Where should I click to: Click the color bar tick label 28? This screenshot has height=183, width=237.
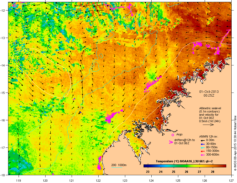tap(212, 172)
